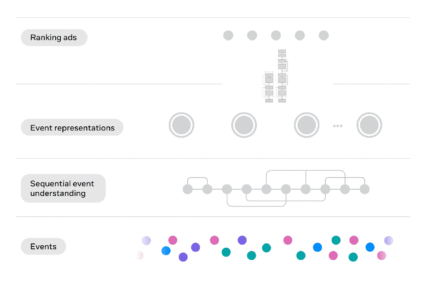Click the first ringed event representation circle
Screen dimensions: 426x284
(182, 125)
